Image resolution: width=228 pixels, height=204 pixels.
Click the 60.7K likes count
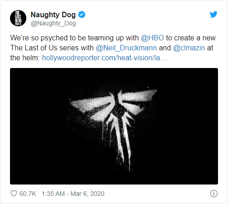click(x=28, y=194)
